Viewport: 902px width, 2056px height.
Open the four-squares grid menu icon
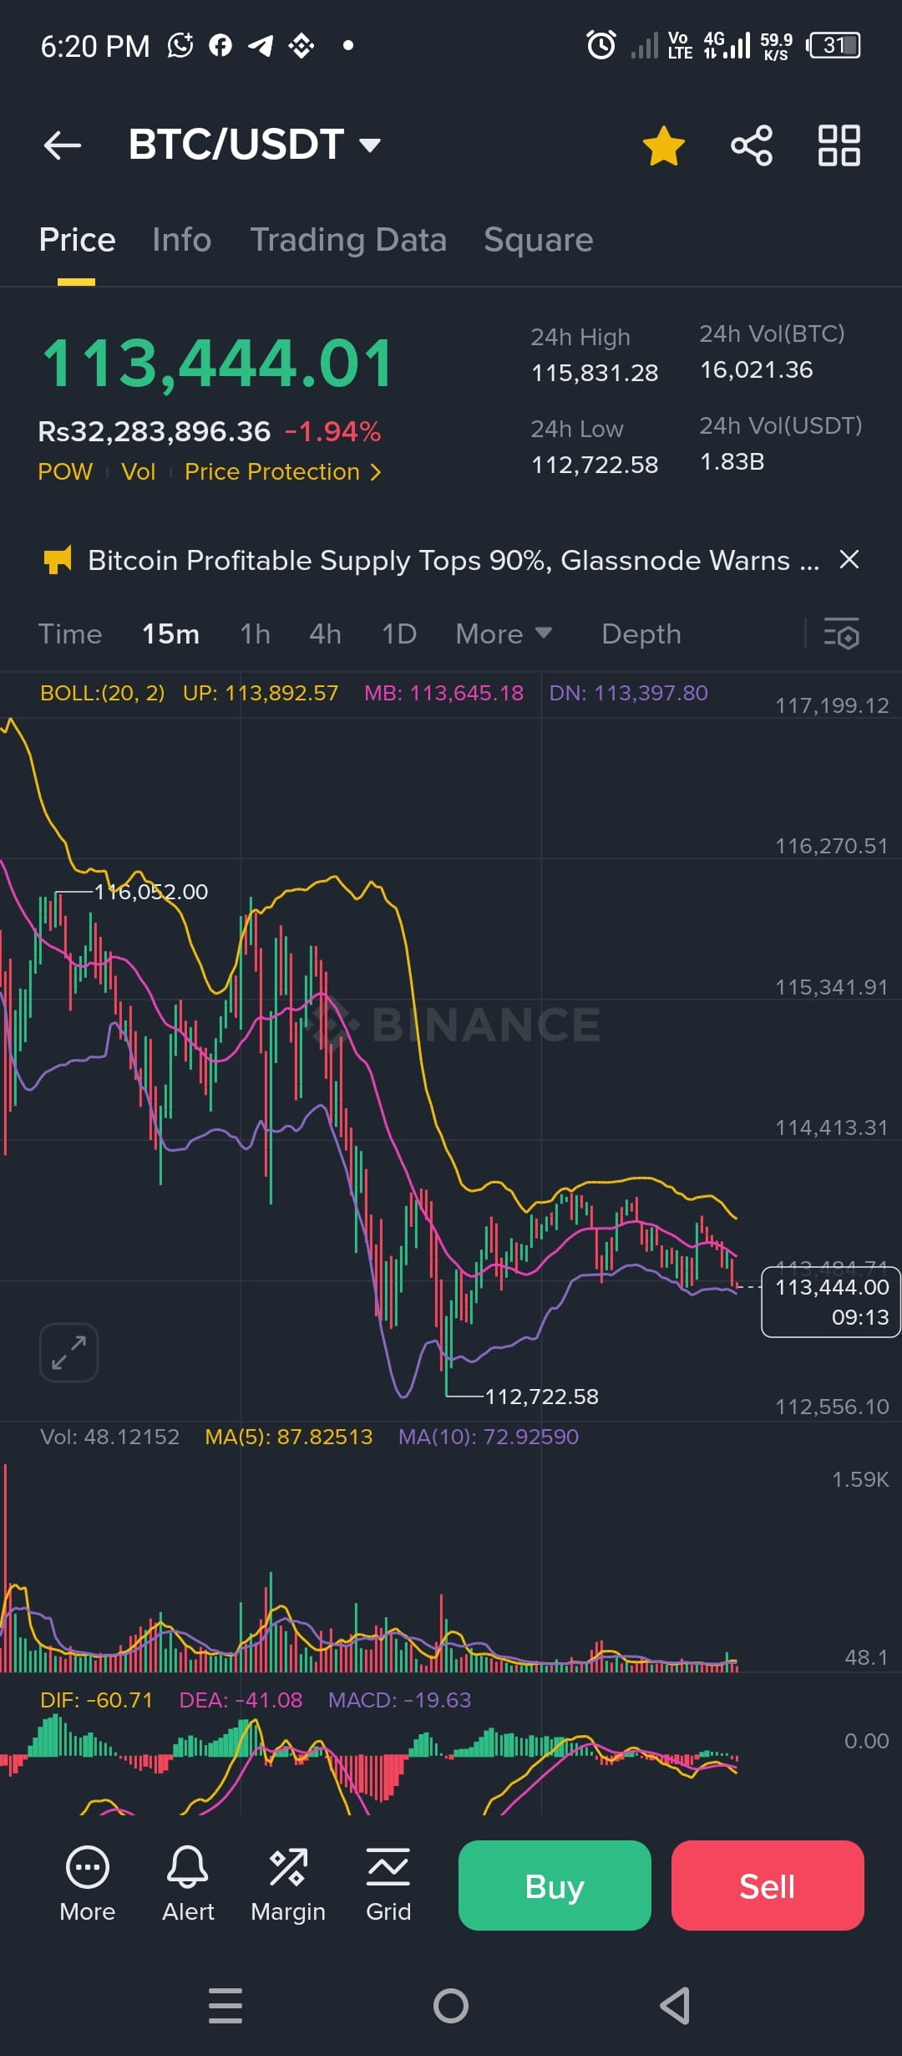pos(839,145)
